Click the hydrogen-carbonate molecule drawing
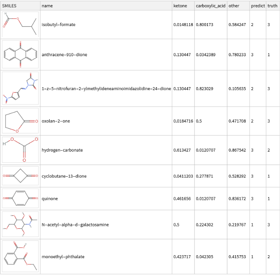280x280 pixels. tap(20, 150)
